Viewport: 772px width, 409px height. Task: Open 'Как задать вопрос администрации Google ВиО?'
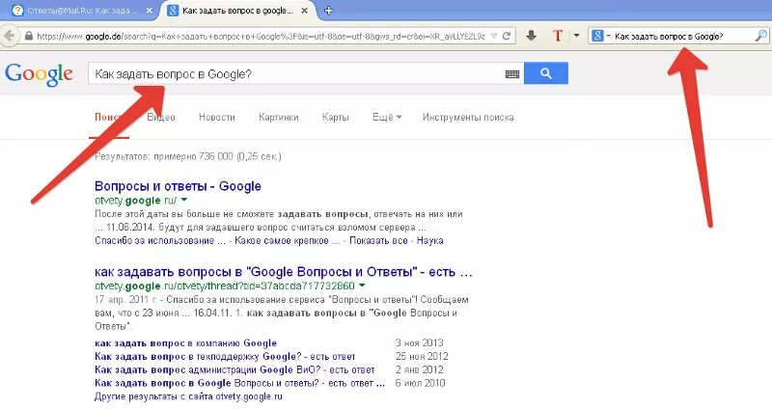234,369
